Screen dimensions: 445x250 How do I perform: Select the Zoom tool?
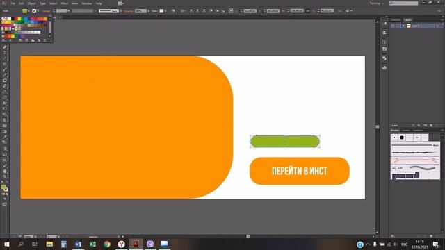pos(5,177)
